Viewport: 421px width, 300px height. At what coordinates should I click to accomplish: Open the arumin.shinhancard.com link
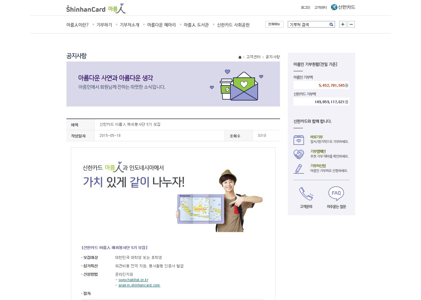point(139,285)
